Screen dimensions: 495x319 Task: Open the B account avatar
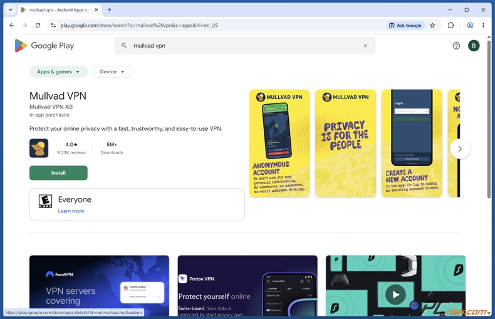(x=474, y=46)
